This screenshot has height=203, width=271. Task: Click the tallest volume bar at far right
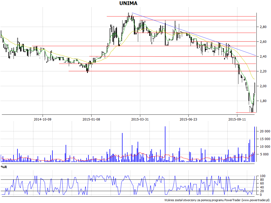(254, 144)
